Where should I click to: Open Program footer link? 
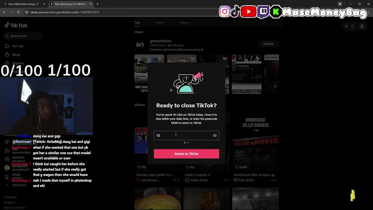(x=10, y=202)
